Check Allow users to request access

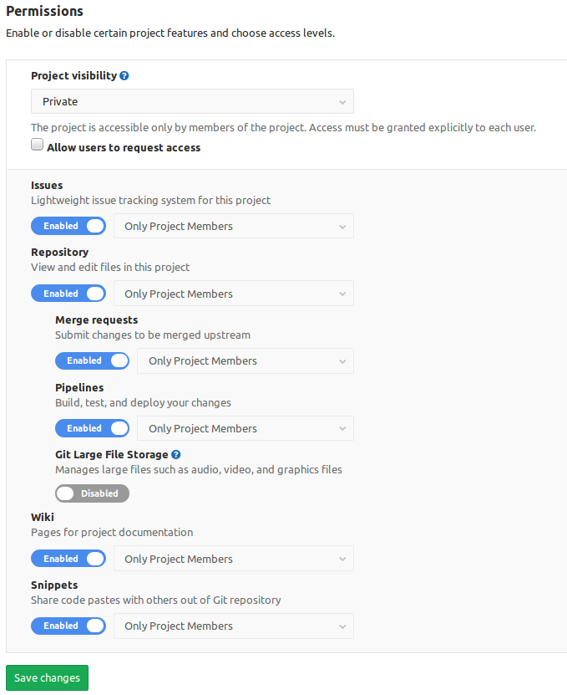coord(37,144)
